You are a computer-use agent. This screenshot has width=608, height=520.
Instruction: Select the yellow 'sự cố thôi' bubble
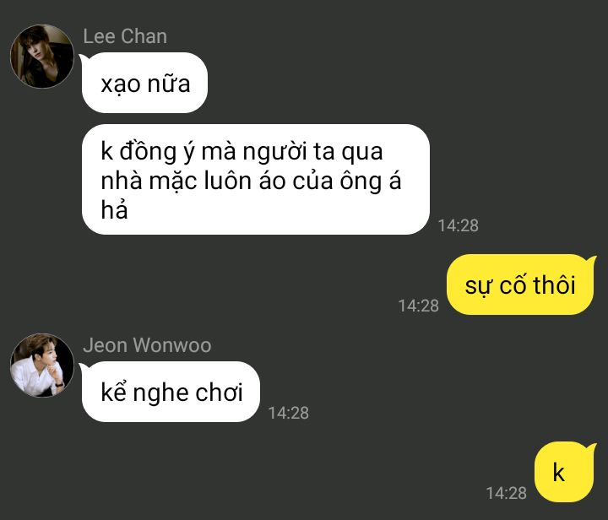pyautogui.click(x=520, y=284)
